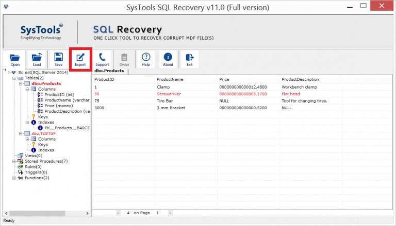Expand the Functions(2) node

(14, 178)
